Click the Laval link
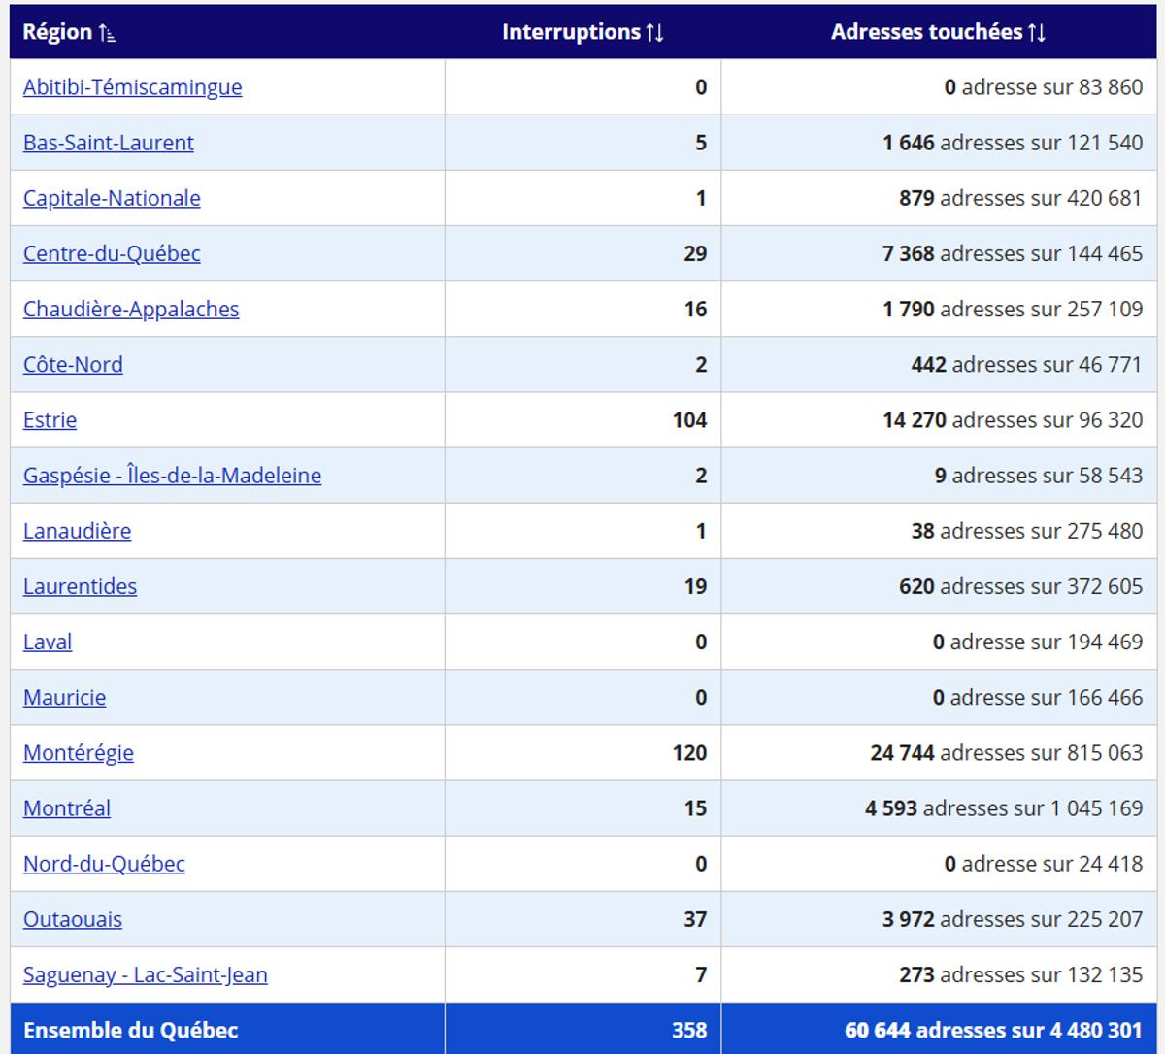Screen dimensions: 1165x1054 click(x=48, y=641)
